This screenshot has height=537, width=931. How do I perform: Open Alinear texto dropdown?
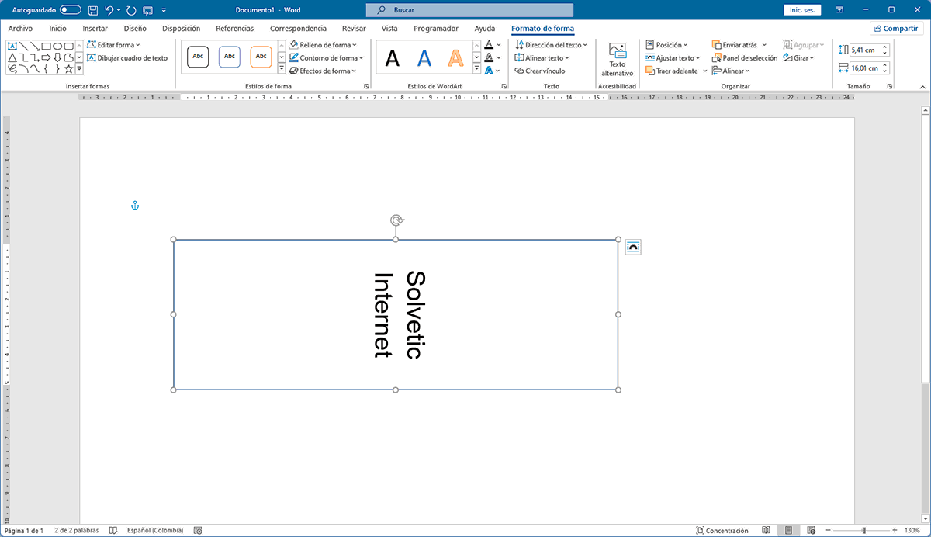(x=542, y=57)
